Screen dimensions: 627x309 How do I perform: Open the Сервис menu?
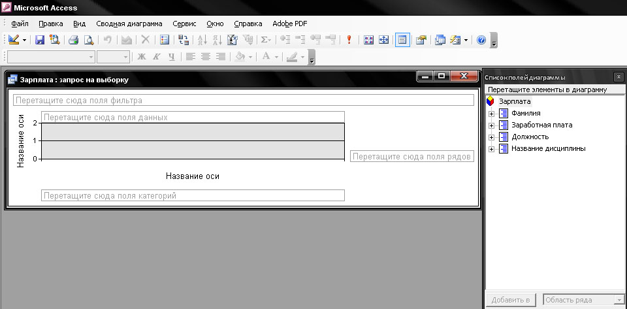(184, 24)
